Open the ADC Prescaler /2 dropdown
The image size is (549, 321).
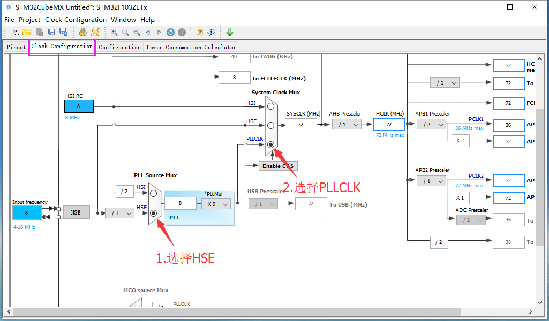[471, 220]
